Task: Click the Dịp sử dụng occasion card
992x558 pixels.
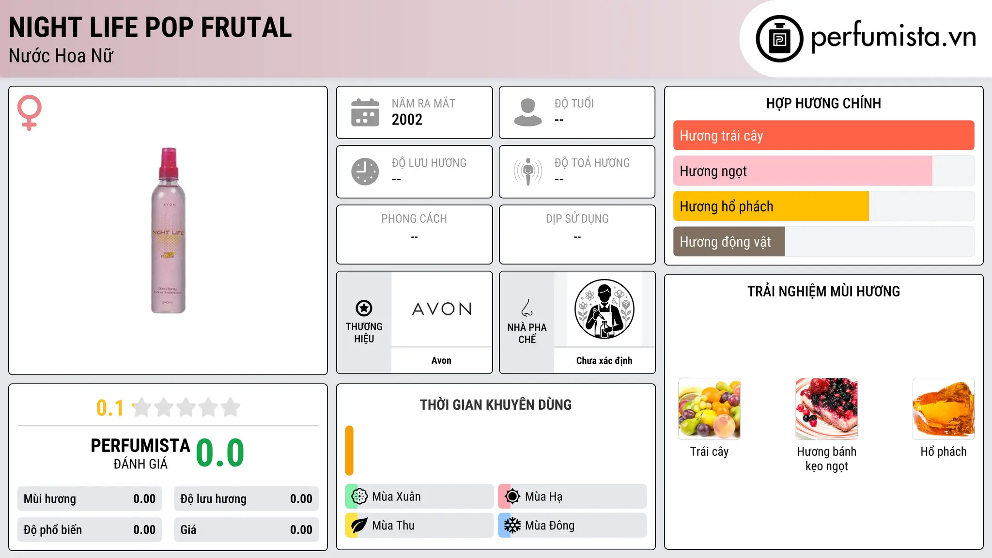Action: [577, 234]
